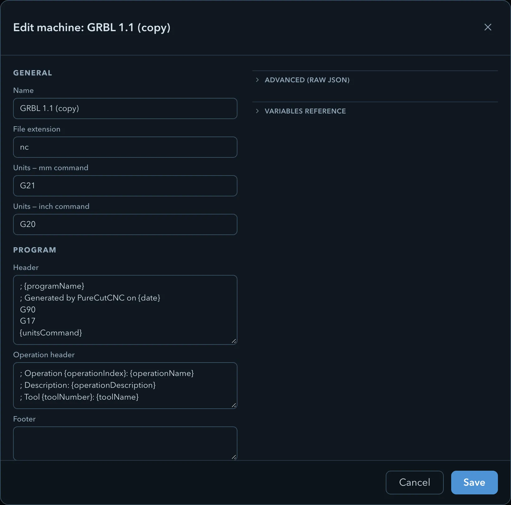The image size is (511, 505).
Task: Click inside the empty Footer text area
Action: 125,444
